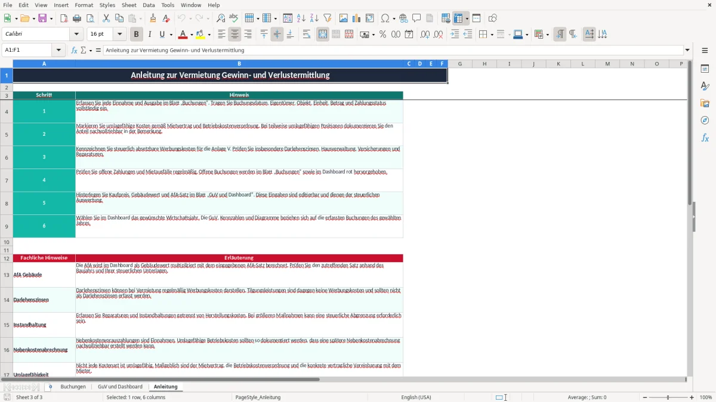The height and width of the screenshot is (402, 716).
Task: Toggle Center Vertically alignment
Action: [x=277, y=35]
